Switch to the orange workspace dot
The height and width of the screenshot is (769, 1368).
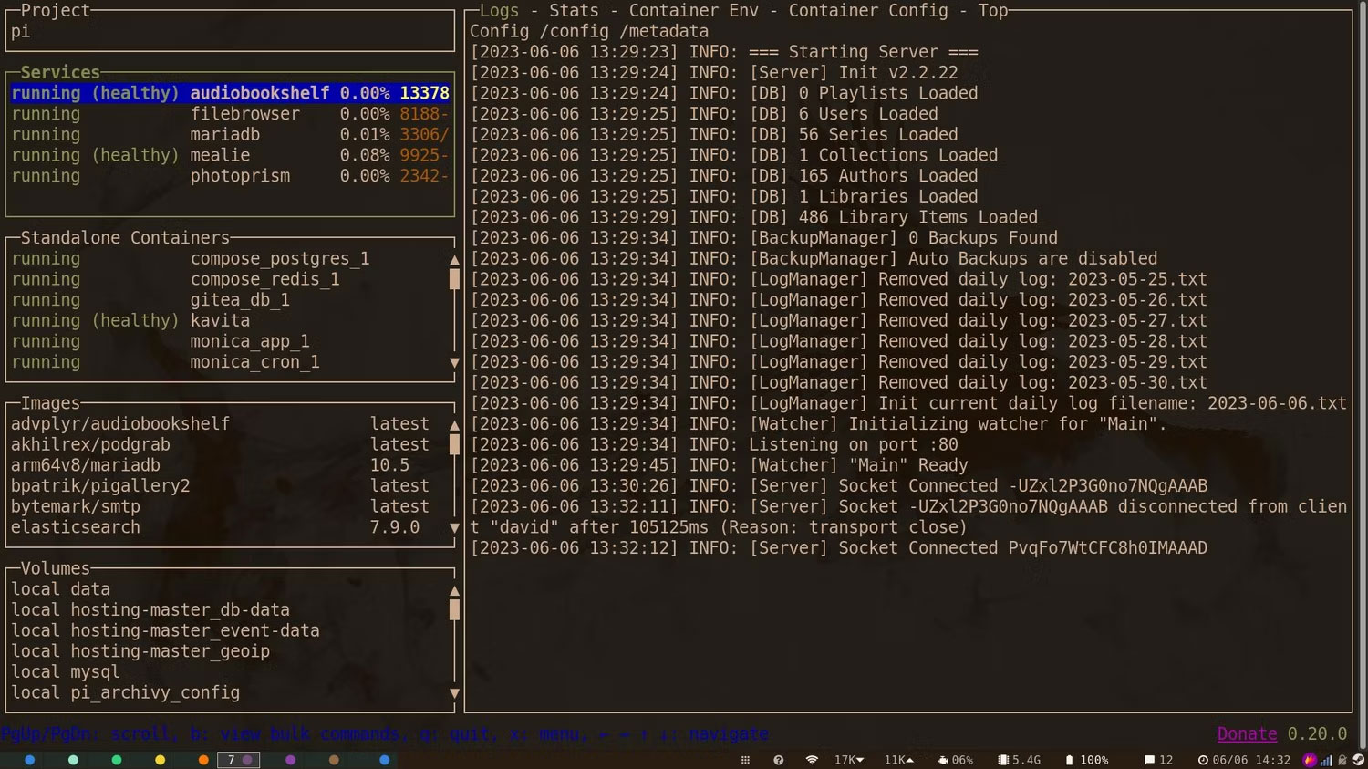tap(203, 760)
